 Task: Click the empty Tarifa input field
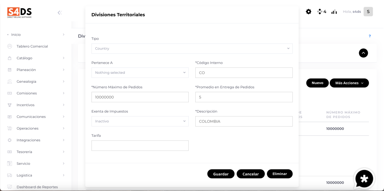(140, 146)
